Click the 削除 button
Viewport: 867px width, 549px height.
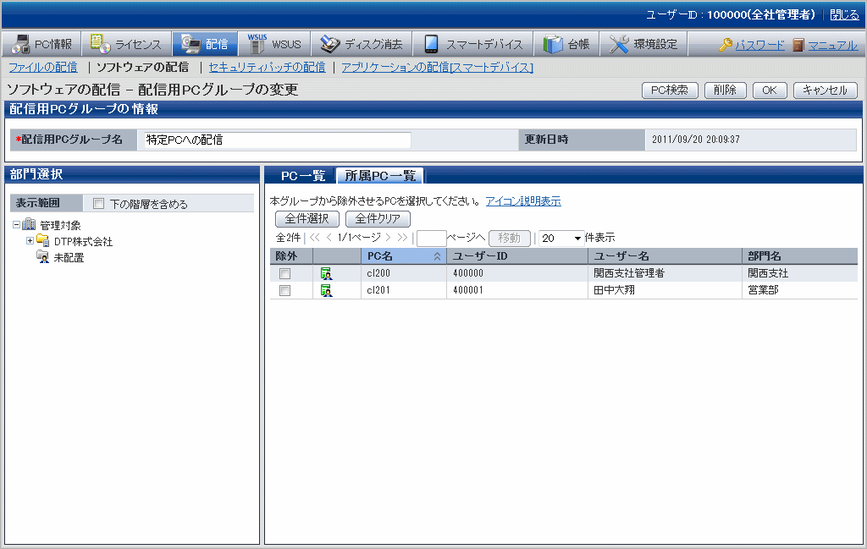(726, 90)
